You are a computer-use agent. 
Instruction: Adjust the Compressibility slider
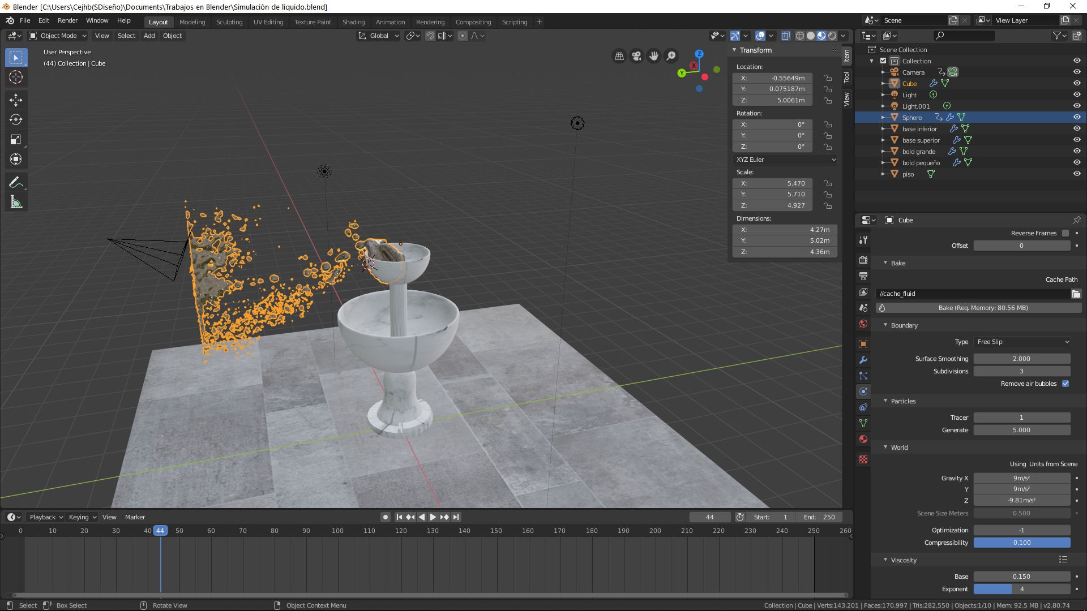pos(1021,543)
